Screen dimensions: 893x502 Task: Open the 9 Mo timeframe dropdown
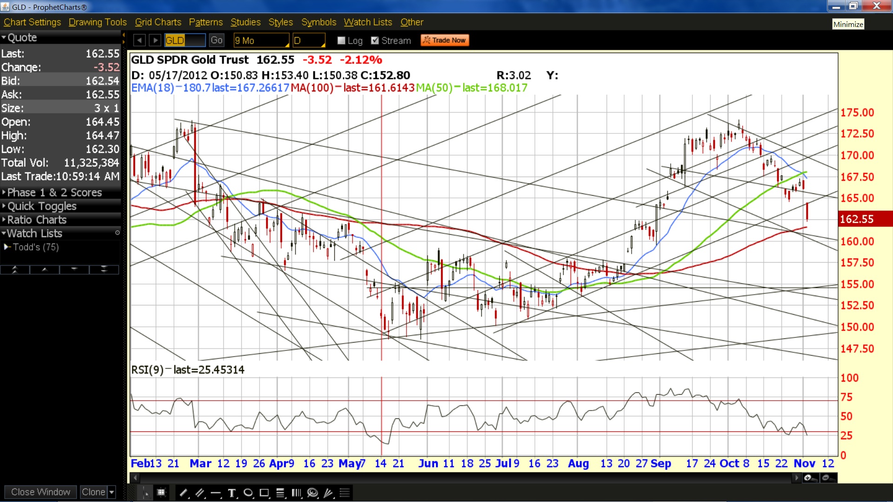[261, 40]
